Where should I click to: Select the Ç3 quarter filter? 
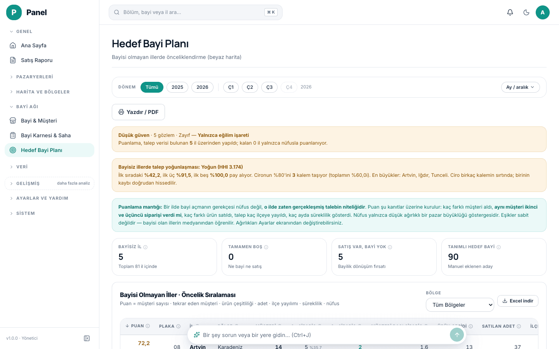point(269,87)
